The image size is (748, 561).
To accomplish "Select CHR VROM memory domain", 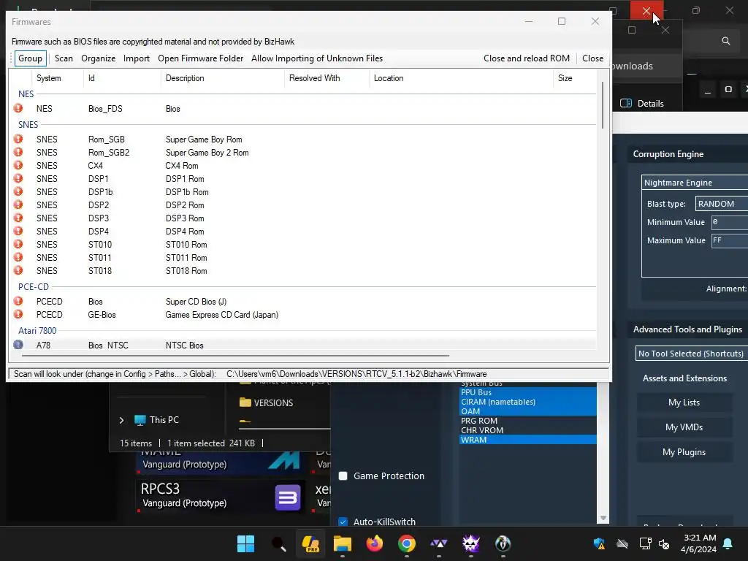I will [527, 430].
